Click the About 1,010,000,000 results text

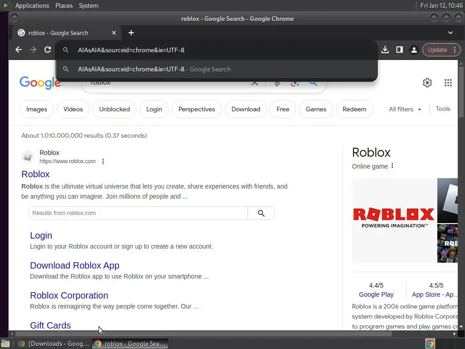pyautogui.click(x=84, y=135)
